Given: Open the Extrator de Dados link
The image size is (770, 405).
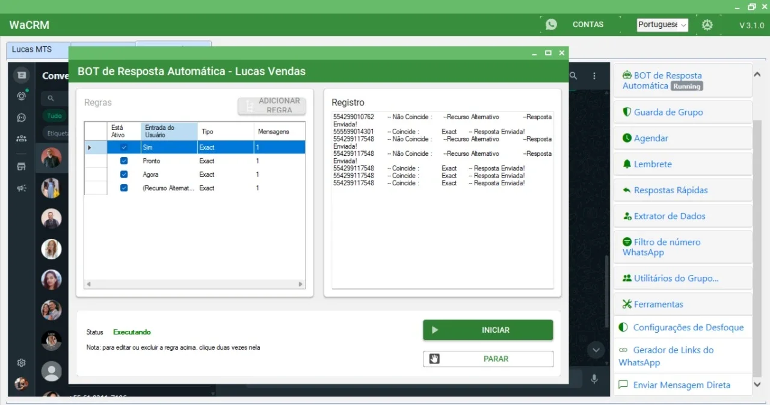Looking at the screenshot, I should [670, 216].
